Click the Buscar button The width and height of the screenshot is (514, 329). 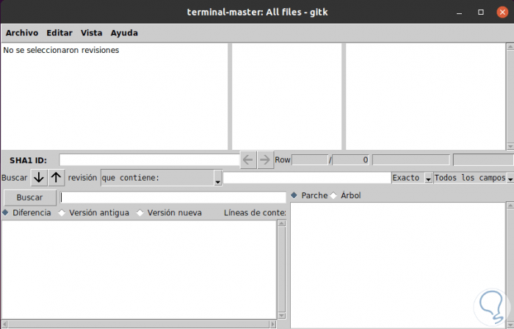point(30,198)
